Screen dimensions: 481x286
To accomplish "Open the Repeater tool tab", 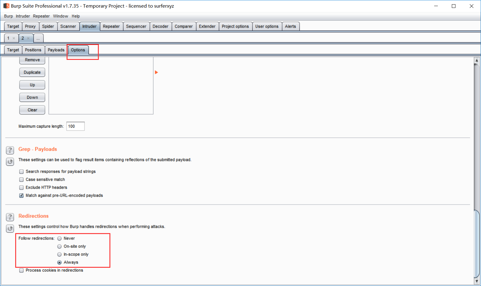I will pos(111,26).
